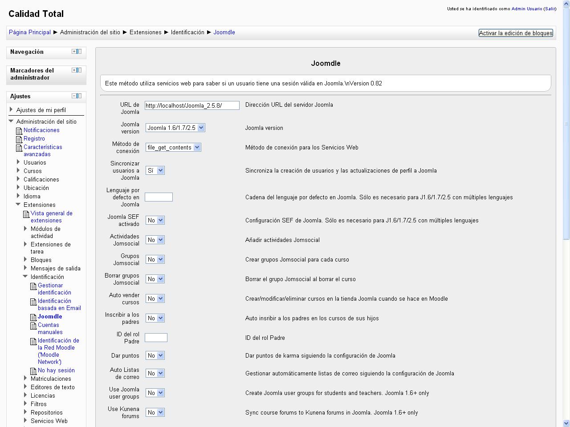Collapse the Identificación tree node
The width and height of the screenshot is (570, 427).
pos(25,277)
